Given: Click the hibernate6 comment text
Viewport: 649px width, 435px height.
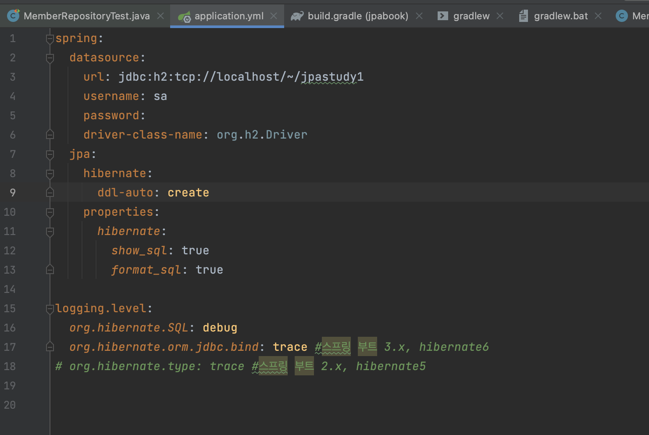Looking at the screenshot, I should click(x=454, y=347).
